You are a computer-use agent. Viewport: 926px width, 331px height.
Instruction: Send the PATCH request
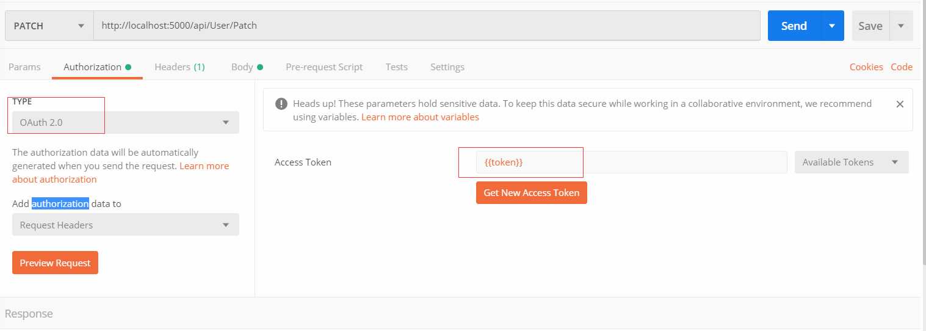794,26
